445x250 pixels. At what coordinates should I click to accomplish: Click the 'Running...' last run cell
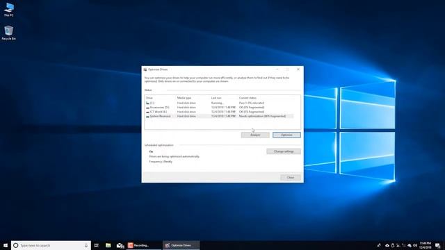tap(218, 103)
